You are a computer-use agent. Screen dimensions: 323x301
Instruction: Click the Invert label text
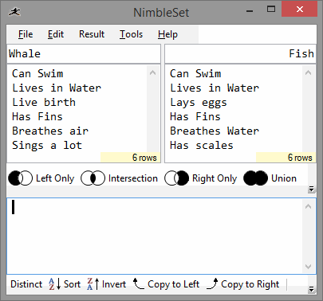click(x=114, y=284)
